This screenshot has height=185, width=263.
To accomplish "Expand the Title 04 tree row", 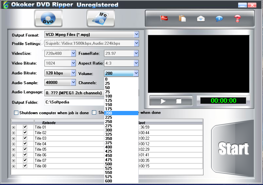I will click(x=14, y=144).
